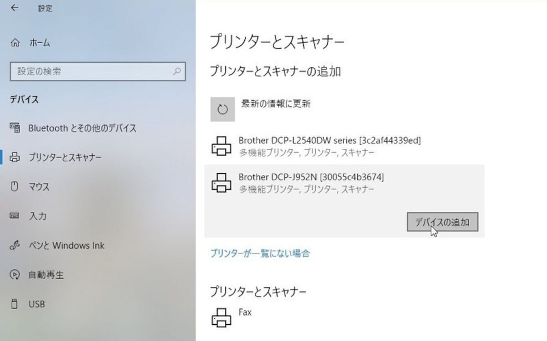
Task: Click the 設定 window title
Action: coord(45,8)
